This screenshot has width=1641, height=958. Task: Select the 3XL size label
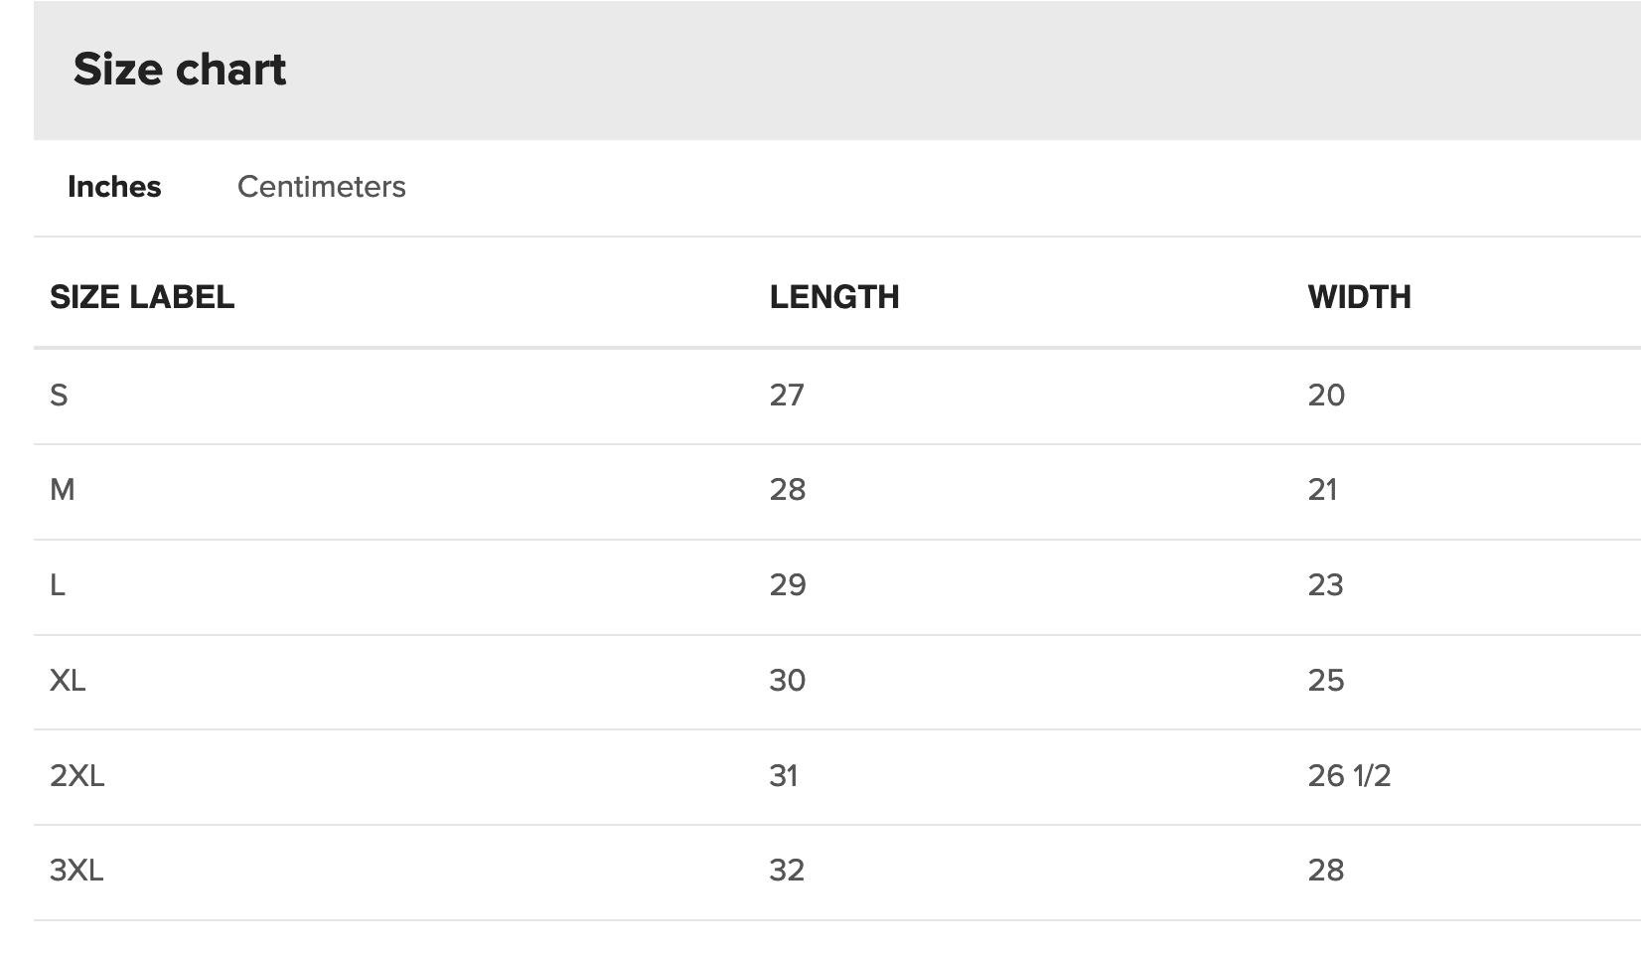76,871
